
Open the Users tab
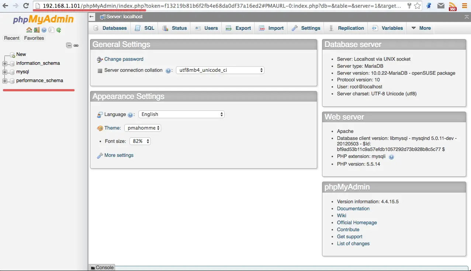207,28
